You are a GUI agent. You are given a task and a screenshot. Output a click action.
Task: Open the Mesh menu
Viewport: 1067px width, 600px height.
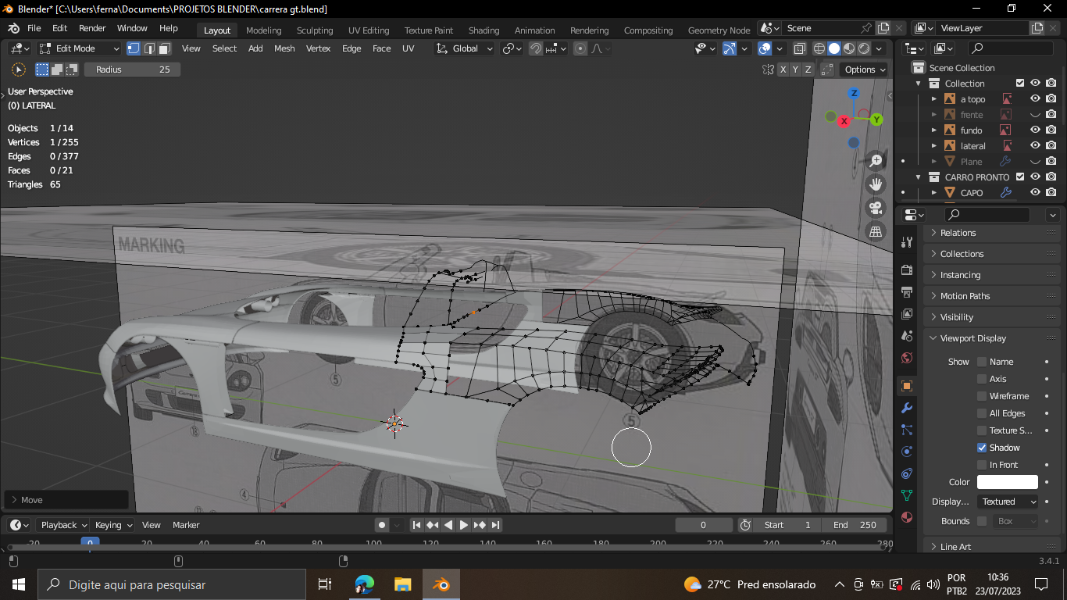tap(284, 48)
